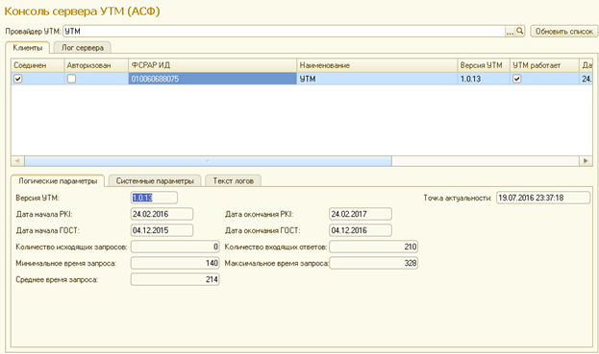Viewport: 599px width, 354px height.
Task: Click the Дата начала PKI field
Action: coord(162,214)
